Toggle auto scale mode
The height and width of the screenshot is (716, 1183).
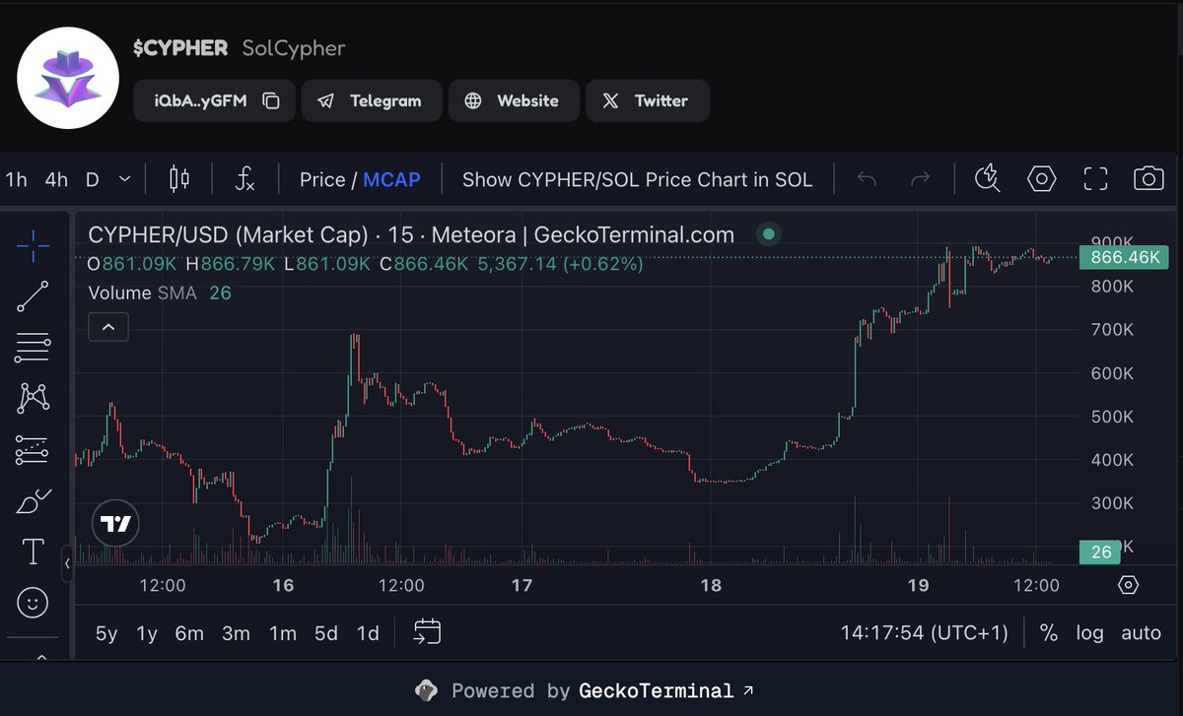click(x=1142, y=633)
